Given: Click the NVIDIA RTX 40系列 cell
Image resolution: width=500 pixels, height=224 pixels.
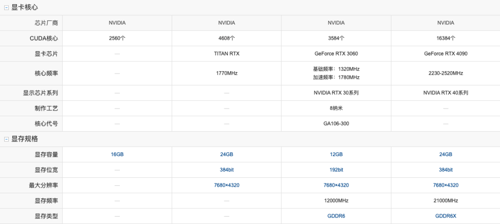Looking at the screenshot, I should pyautogui.click(x=445, y=93).
